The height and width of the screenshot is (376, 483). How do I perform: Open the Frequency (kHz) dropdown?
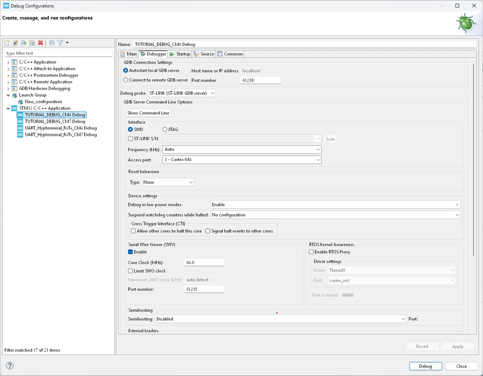coord(242,149)
